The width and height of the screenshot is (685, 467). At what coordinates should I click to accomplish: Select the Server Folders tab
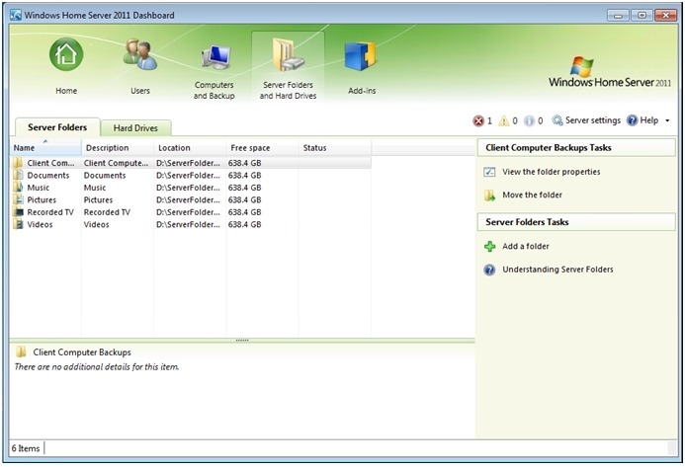tap(57, 127)
